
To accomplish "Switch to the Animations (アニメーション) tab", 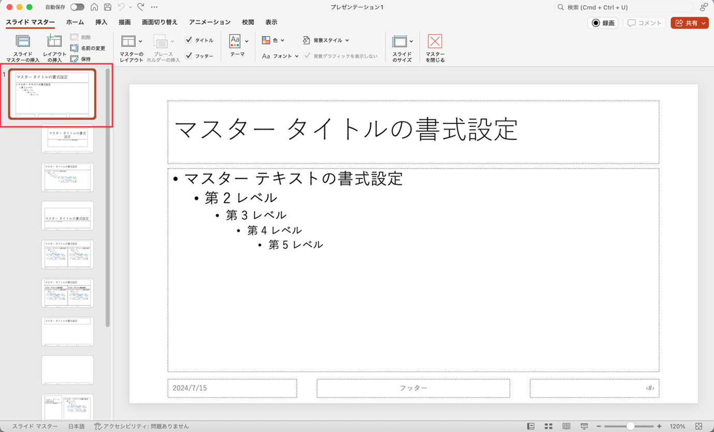I will coord(210,22).
